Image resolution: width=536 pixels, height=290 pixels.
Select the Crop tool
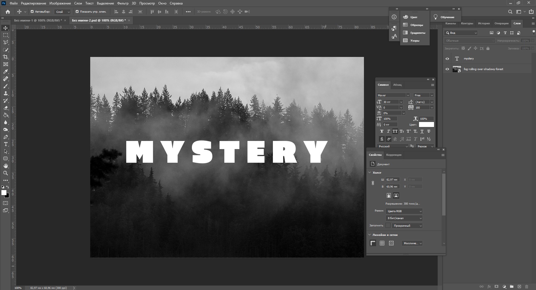[6, 57]
